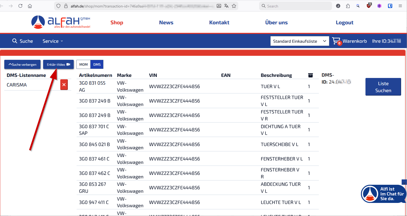Click the Alfah GmbH logo
Screen dimensions: 407x216
coord(61,22)
